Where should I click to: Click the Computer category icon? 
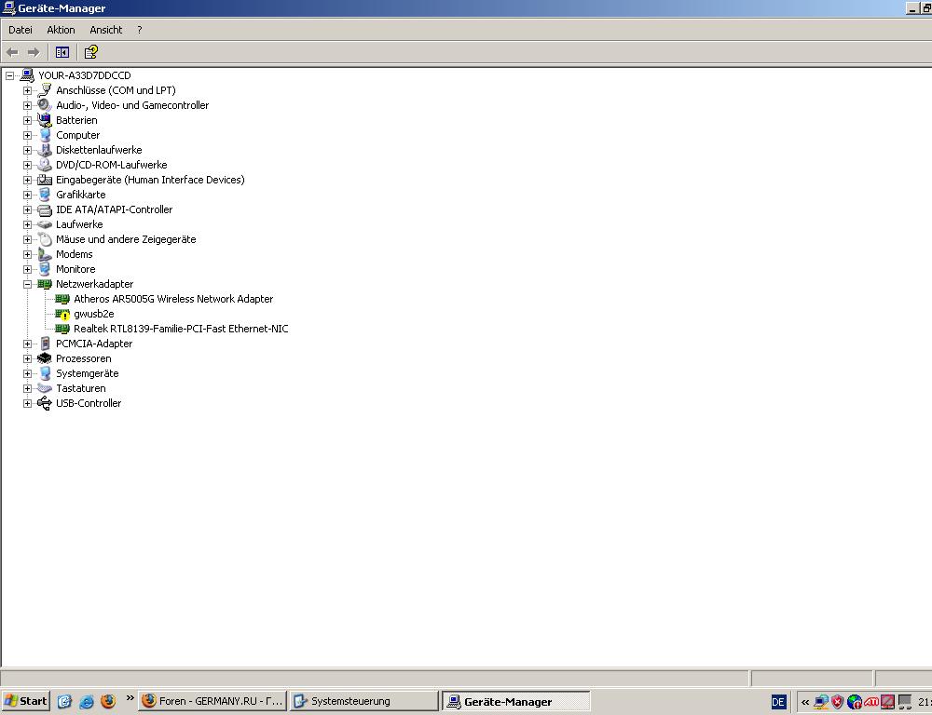coord(45,135)
